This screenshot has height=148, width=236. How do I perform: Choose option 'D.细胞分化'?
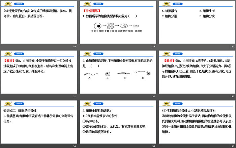pos(207,16)
